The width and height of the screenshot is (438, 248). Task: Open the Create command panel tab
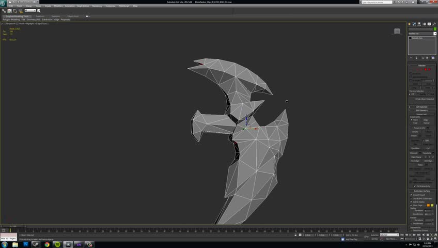point(410,24)
